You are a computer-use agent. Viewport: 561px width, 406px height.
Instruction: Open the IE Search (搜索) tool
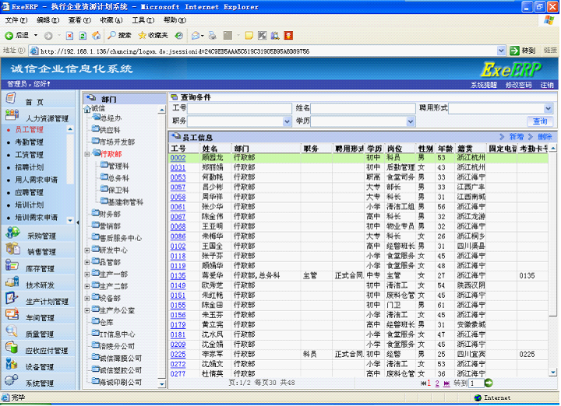point(120,35)
